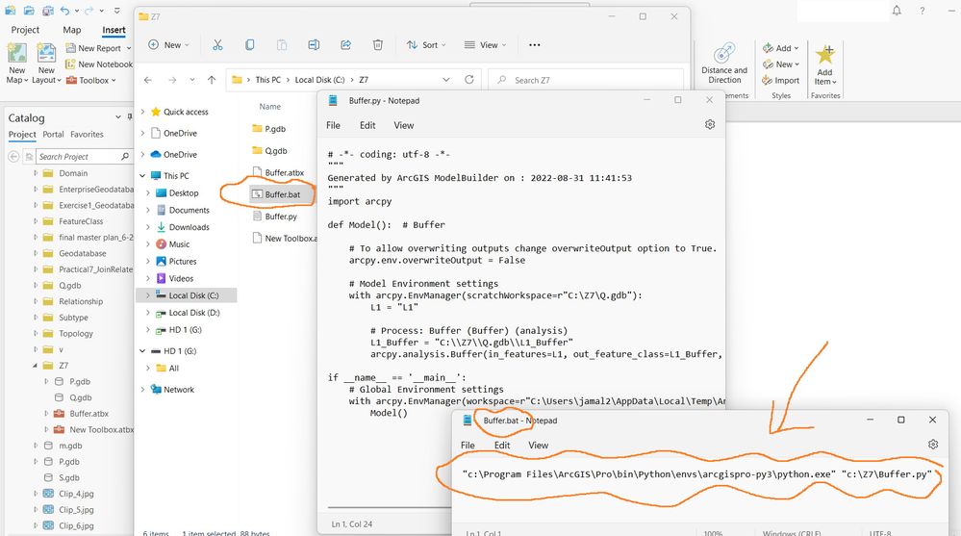Switch to the Portal tab in Catalog
The height and width of the screenshot is (536, 961).
[x=53, y=135]
